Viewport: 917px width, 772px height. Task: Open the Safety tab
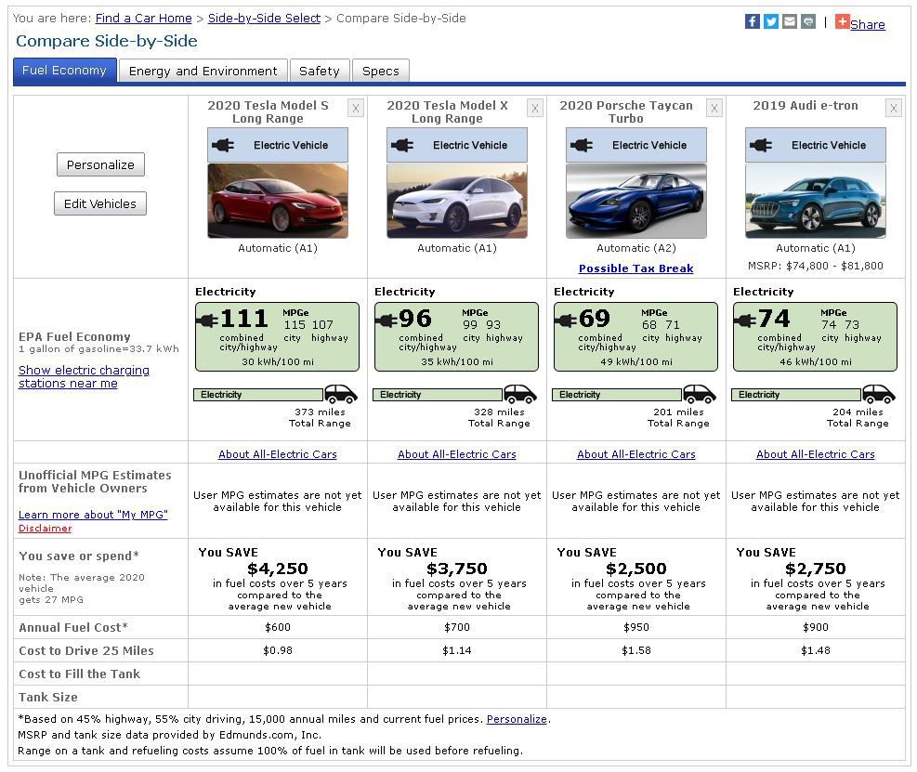coord(320,72)
